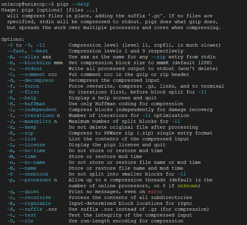Click the '--suffix' option
Viewport: 247px width, 225px height.
[31, 209]
